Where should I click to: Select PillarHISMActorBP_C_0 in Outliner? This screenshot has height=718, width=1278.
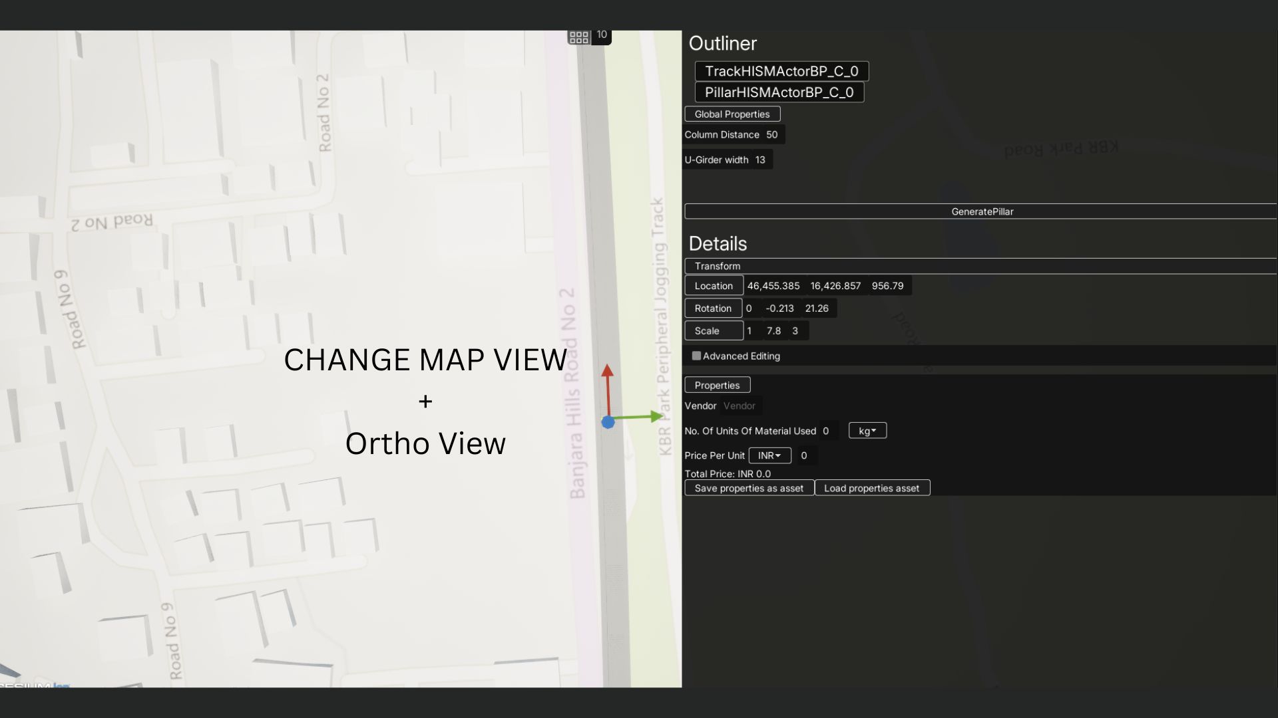(779, 92)
